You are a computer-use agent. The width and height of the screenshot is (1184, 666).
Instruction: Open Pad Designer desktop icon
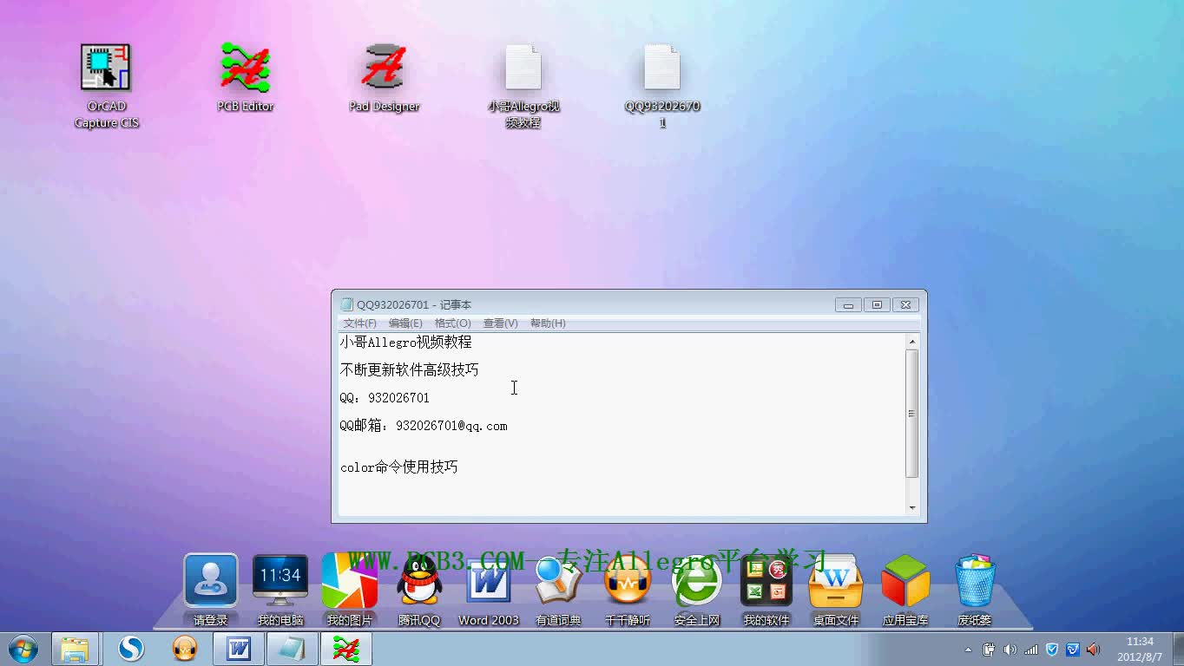tap(384, 77)
